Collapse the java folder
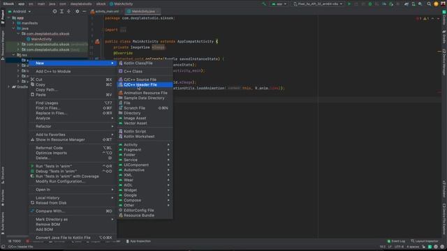The width and height of the screenshot is (447, 251). pos(13,29)
